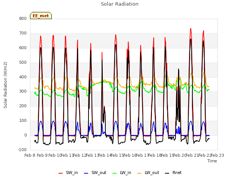The height and width of the screenshot is (180, 240).
Task: Toggle the LW_in legend label
Action: (126, 172)
